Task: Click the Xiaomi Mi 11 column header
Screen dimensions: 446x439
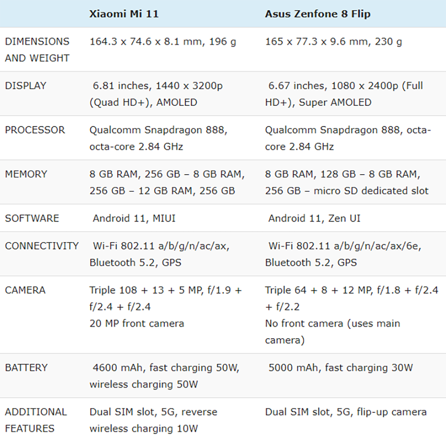Action: click(x=124, y=14)
